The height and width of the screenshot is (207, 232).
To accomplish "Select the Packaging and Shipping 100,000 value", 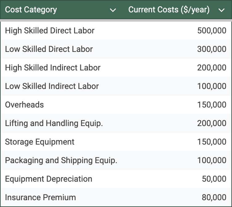I will (212, 160).
